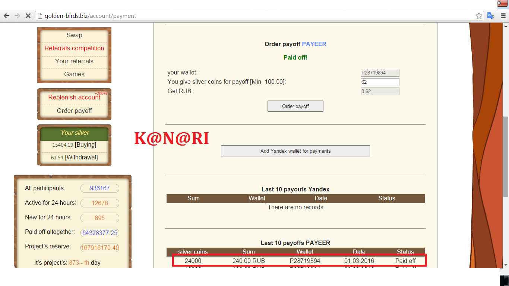Image resolution: width=509 pixels, height=286 pixels.
Task: Open Your referrals menu item
Action: tap(74, 61)
